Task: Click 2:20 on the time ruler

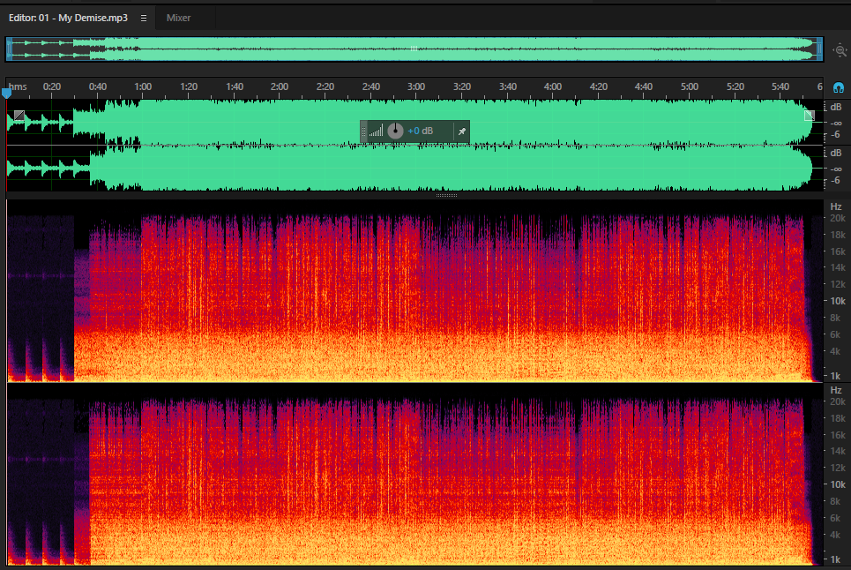Action: coord(325,86)
